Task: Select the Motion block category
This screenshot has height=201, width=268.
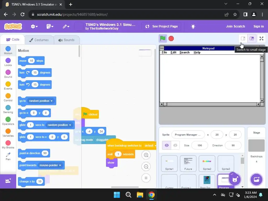Action: (x=8, y=51)
